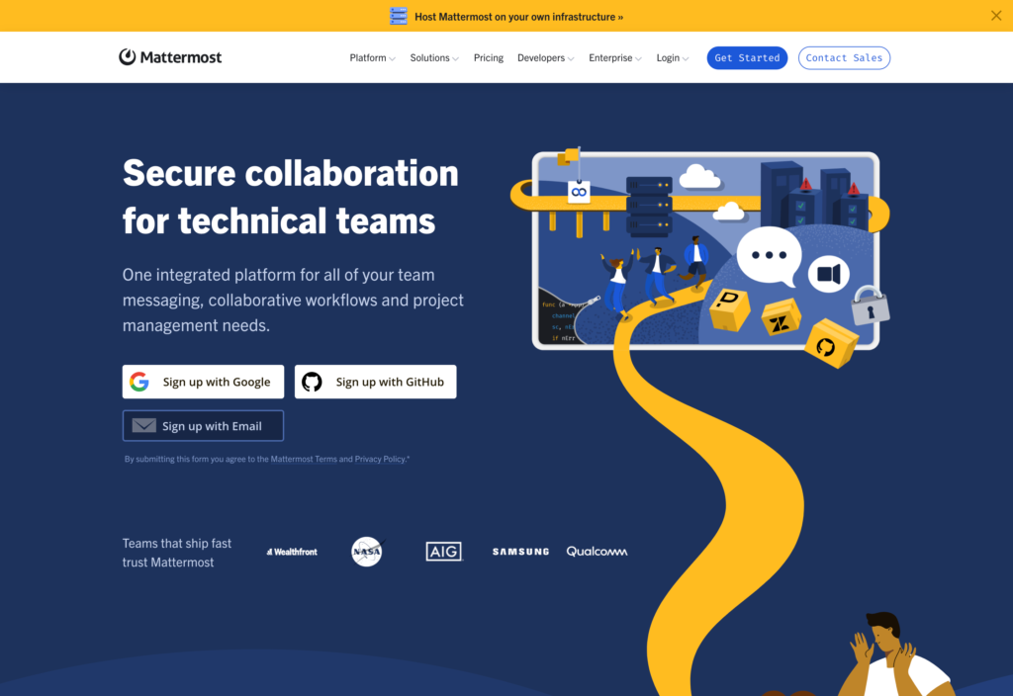Click the video camera icon in illustration
The width and height of the screenshot is (1013, 696).
pyautogui.click(x=829, y=274)
